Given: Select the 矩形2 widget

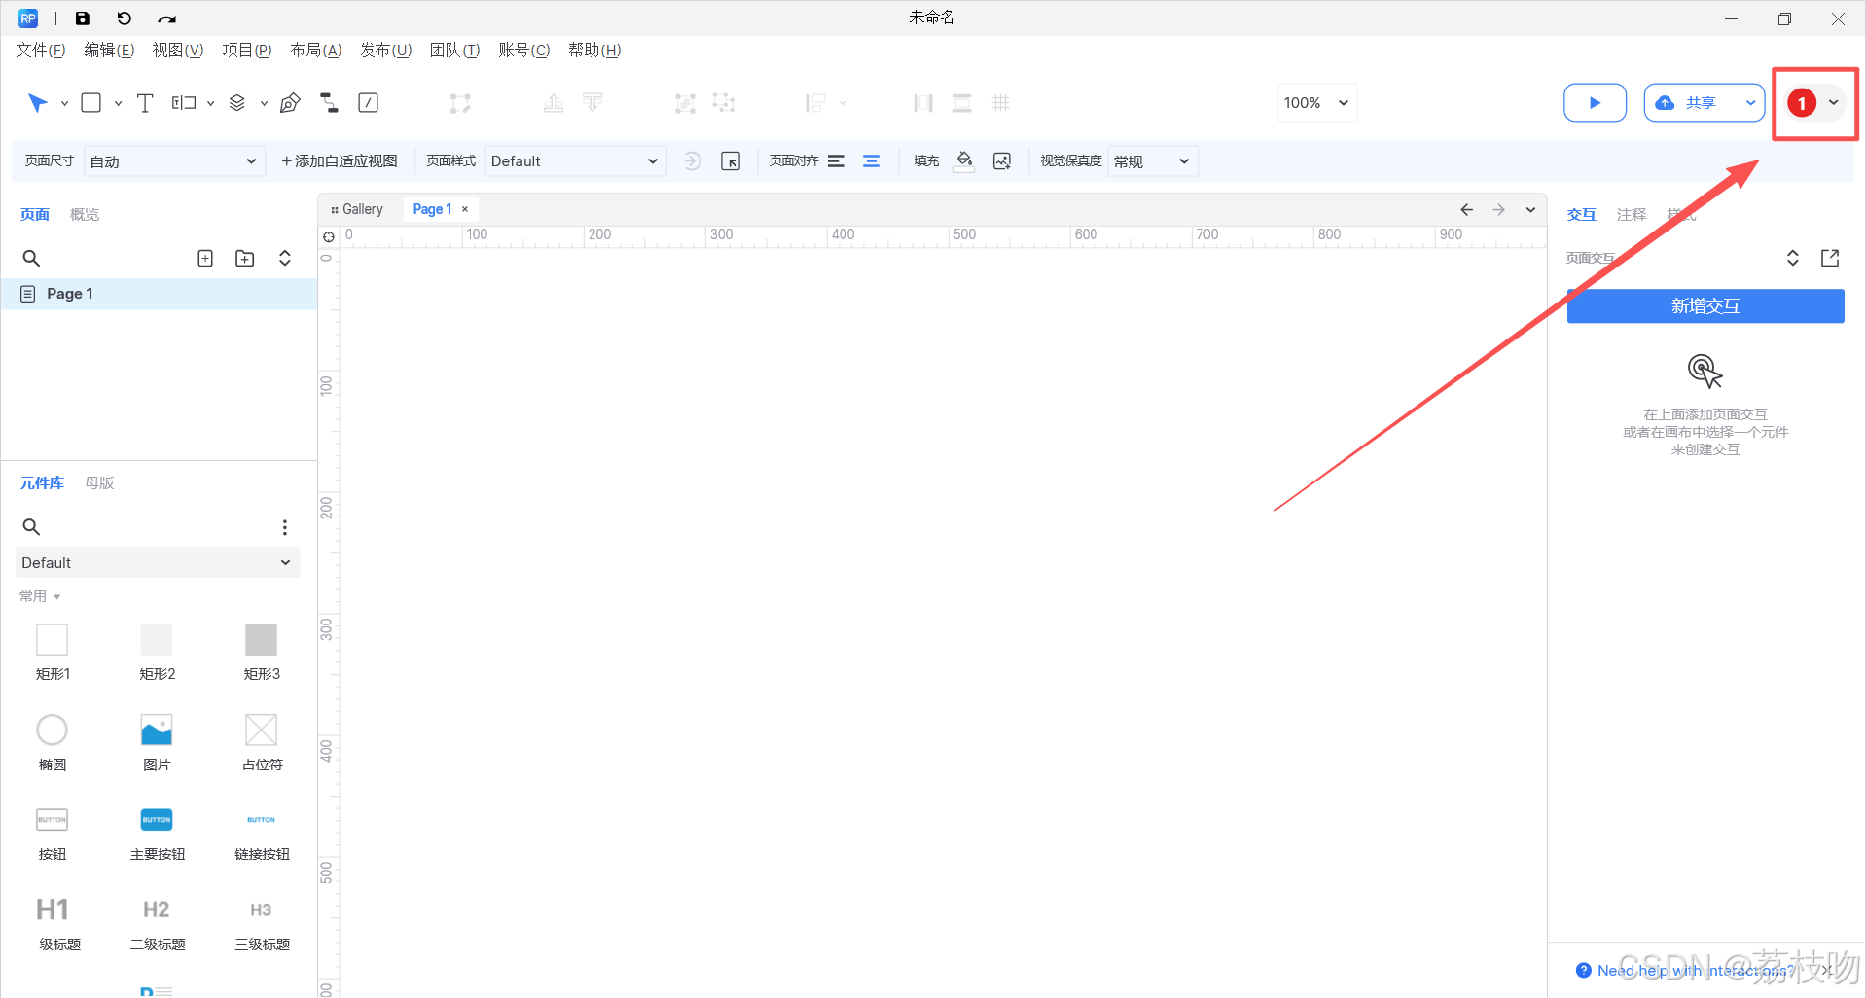Looking at the screenshot, I should [157, 653].
